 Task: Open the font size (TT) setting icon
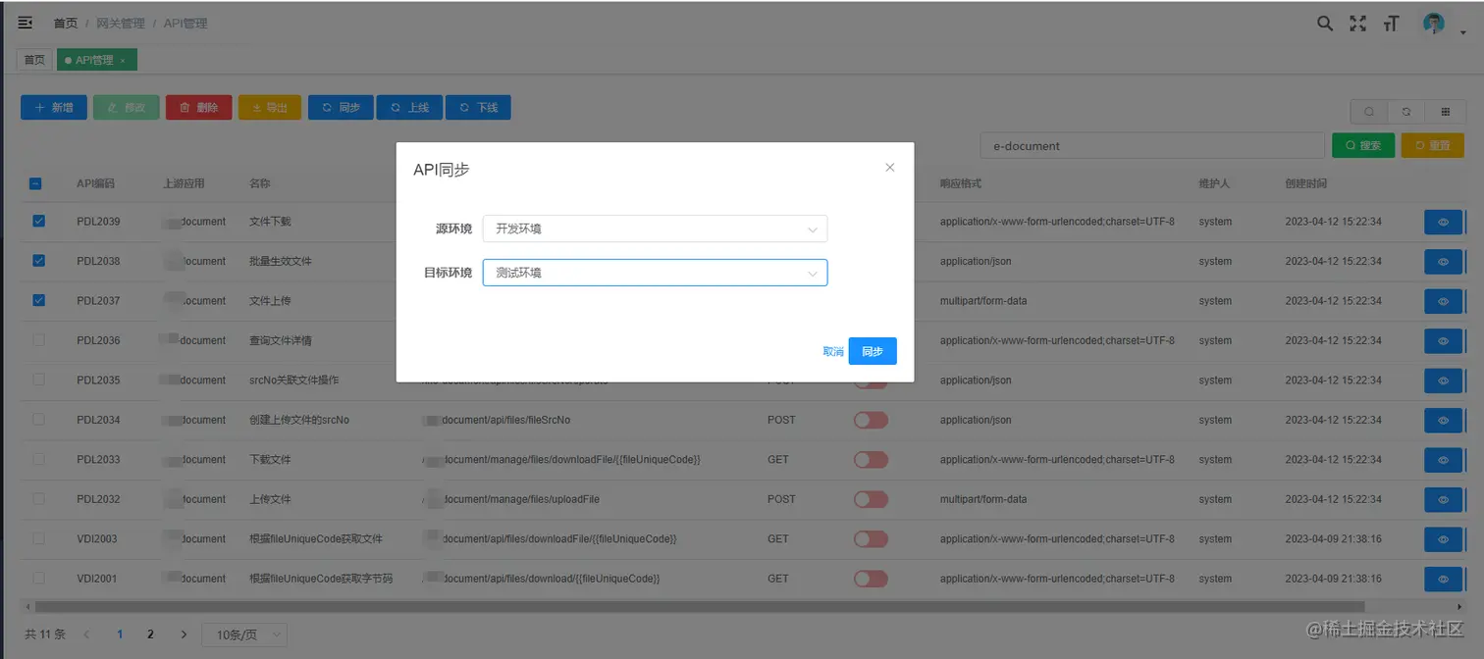tap(1391, 24)
